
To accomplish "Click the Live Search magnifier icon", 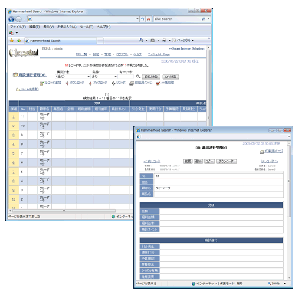I will pyautogui.click(x=204, y=19).
